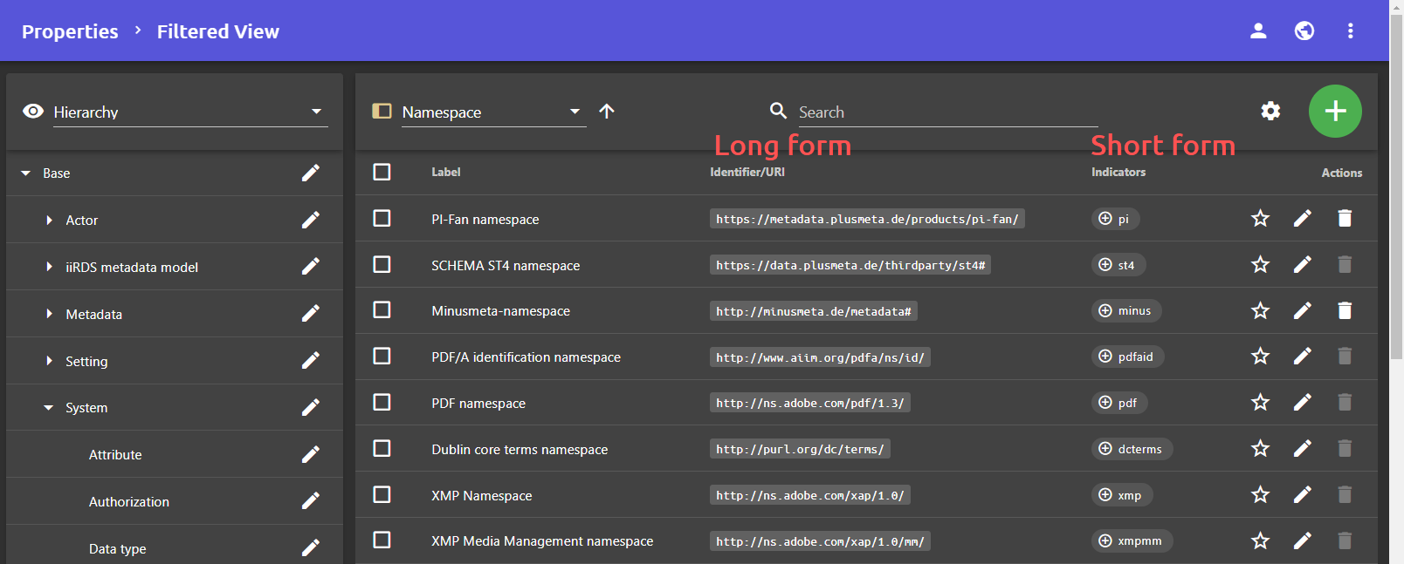Toggle the eye visibility icon beside Hierarchy
This screenshot has width=1404, height=564.
[33, 111]
